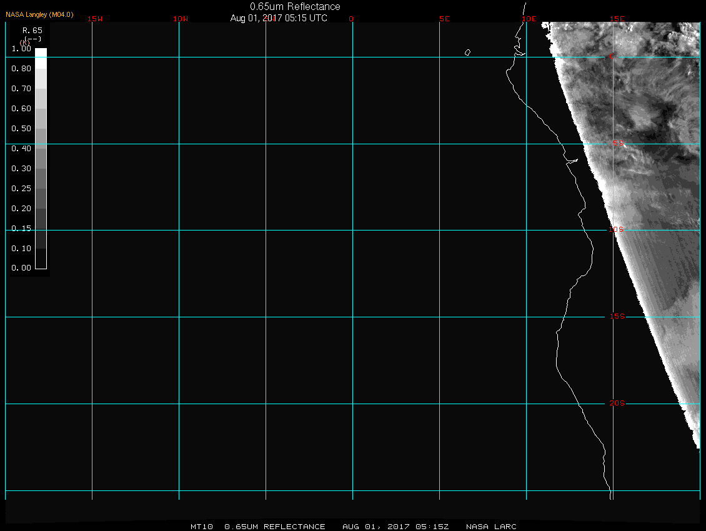
Task: Click the 10W longitude label
Action: click(181, 19)
